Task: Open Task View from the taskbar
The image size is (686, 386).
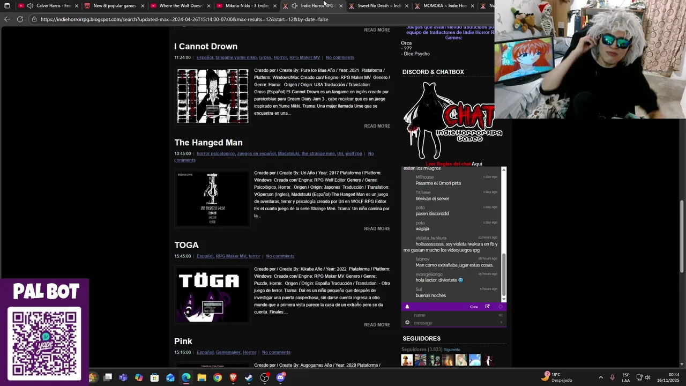Action: [x=108, y=377]
